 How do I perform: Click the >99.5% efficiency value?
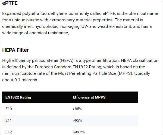coord(79,132)
